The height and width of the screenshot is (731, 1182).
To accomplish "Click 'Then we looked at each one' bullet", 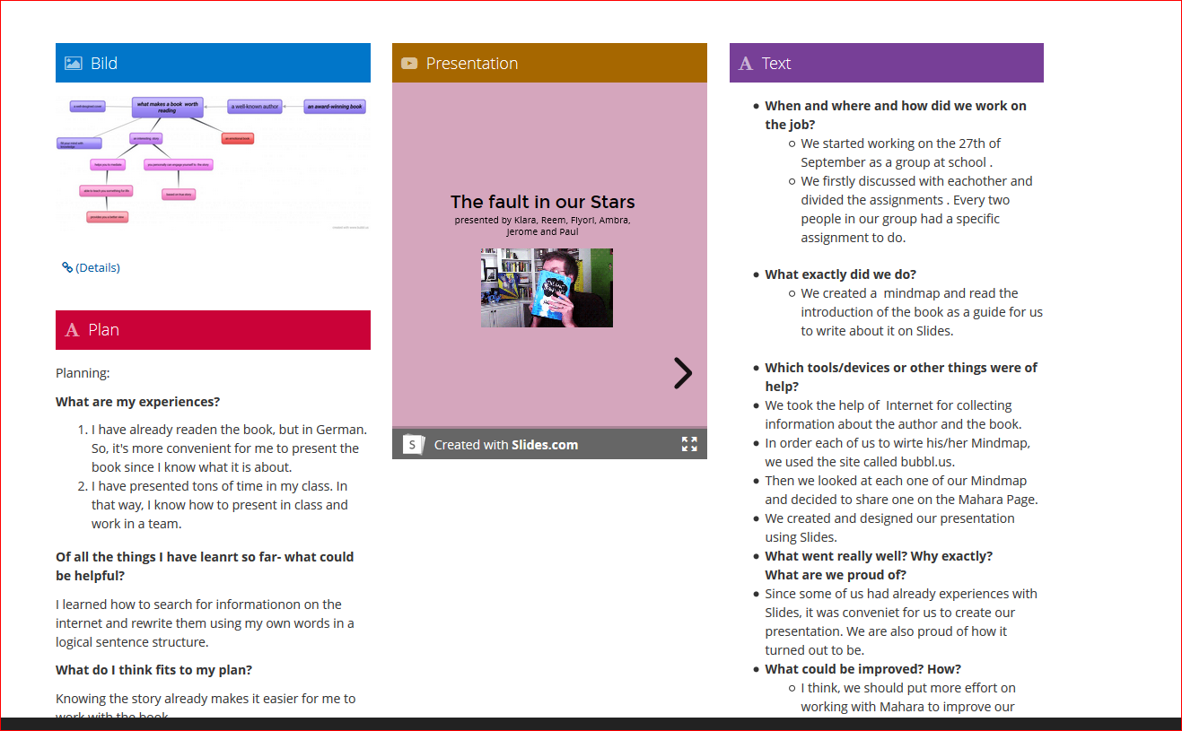I will coord(901,490).
